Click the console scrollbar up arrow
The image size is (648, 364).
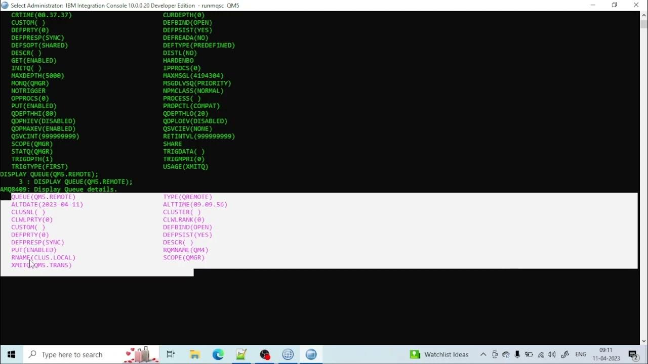click(643, 15)
